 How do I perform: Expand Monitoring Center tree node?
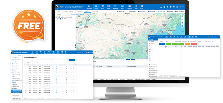(56, 17)
